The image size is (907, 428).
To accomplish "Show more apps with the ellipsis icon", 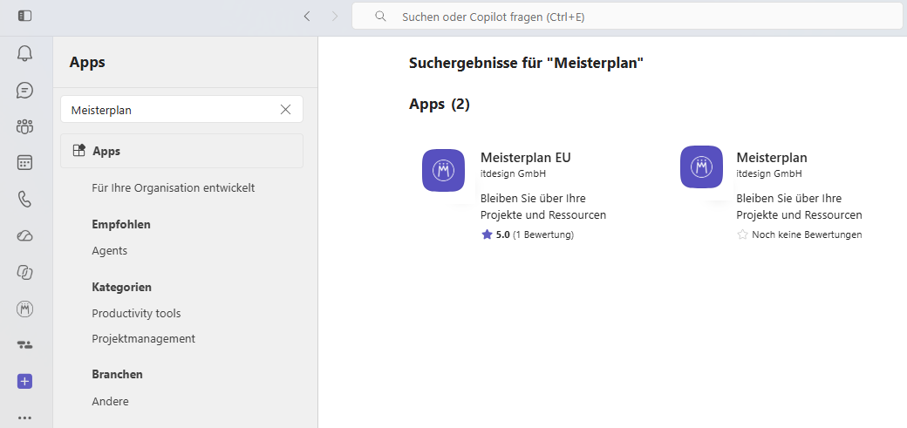I will 25,418.
